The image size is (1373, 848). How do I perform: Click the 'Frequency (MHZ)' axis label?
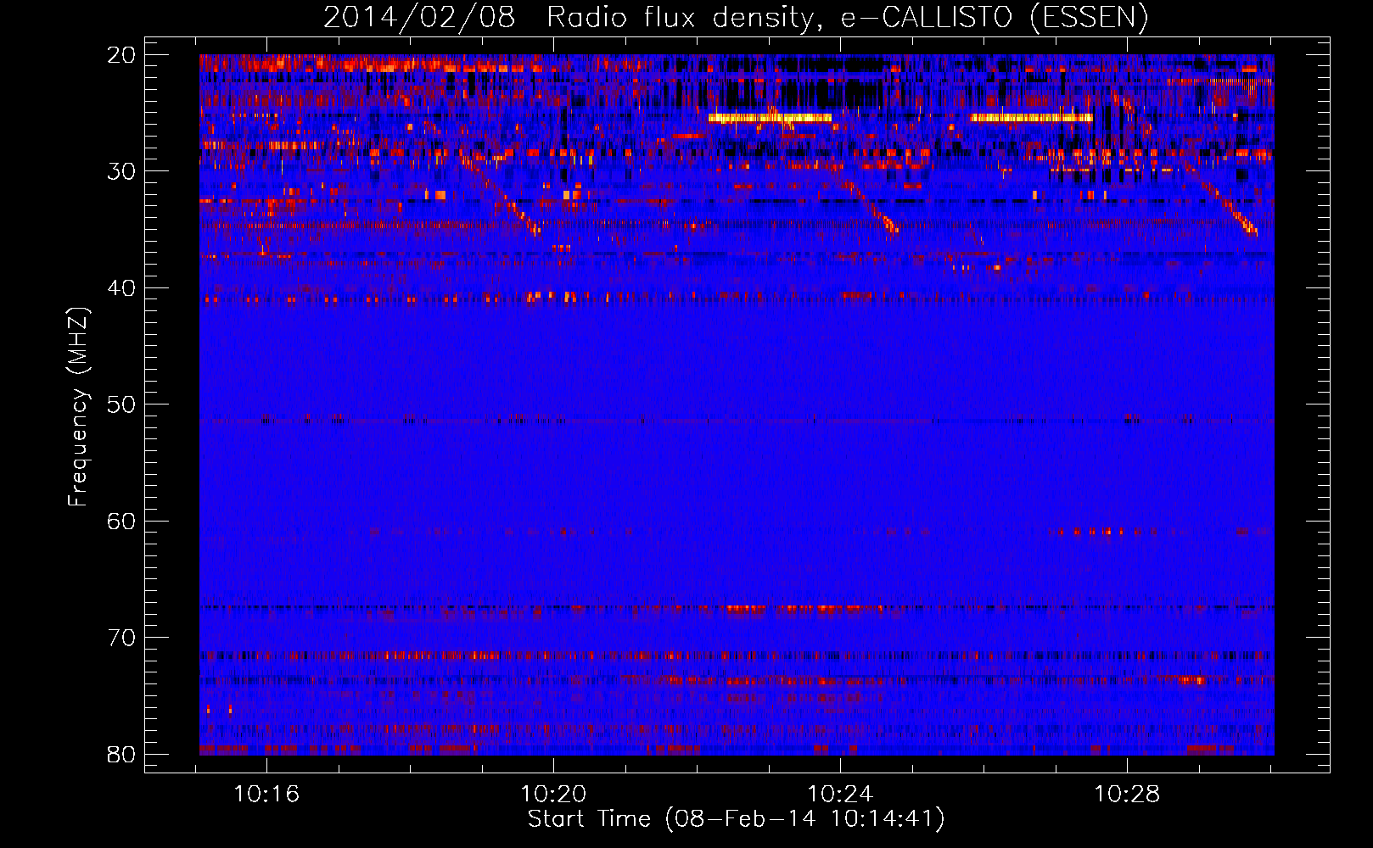78,407
